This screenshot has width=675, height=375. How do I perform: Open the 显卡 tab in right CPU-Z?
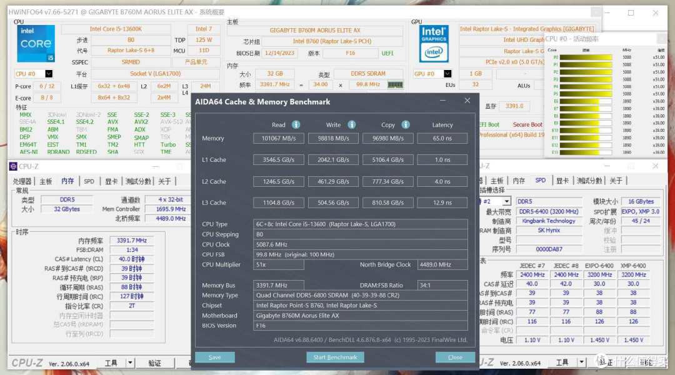[x=562, y=181]
